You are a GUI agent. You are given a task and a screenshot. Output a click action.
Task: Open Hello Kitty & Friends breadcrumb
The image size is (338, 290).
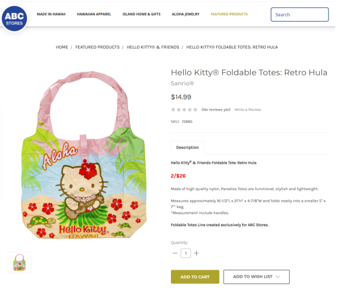point(153,47)
